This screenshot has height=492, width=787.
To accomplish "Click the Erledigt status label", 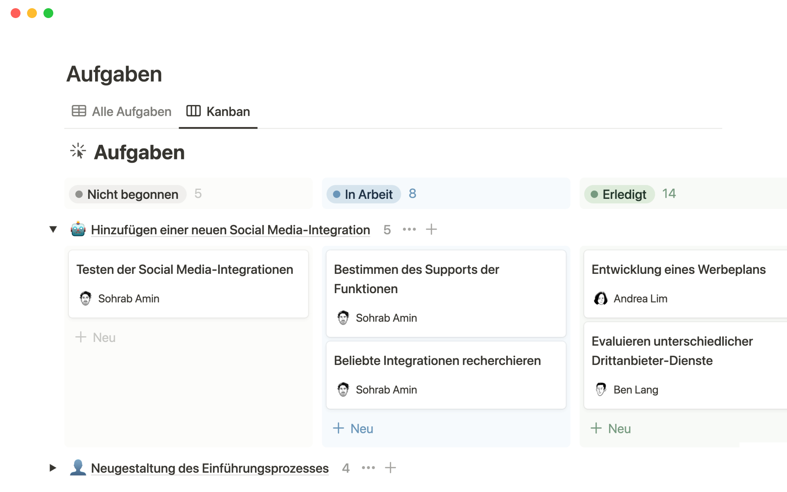I will point(619,194).
